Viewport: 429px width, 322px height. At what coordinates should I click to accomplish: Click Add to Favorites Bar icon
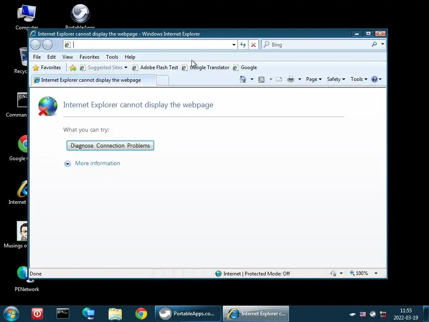pos(73,68)
